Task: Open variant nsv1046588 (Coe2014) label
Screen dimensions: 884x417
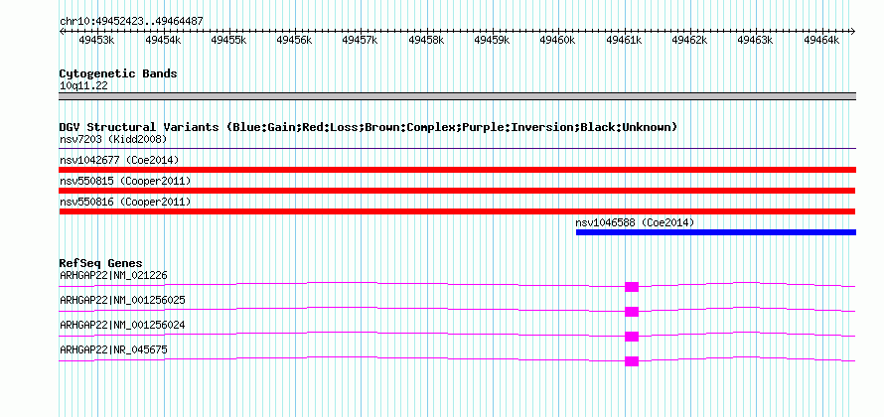Action: [x=635, y=222]
